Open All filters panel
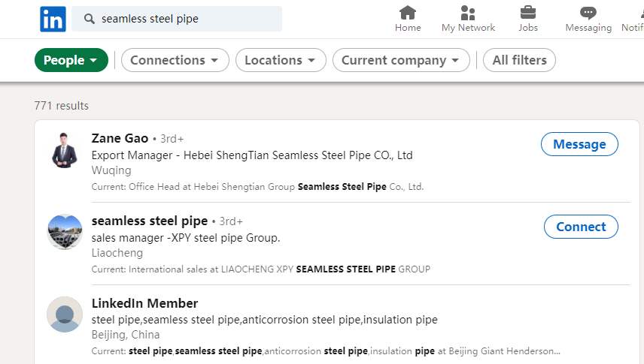This screenshot has height=364, width=644. (519, 60)
